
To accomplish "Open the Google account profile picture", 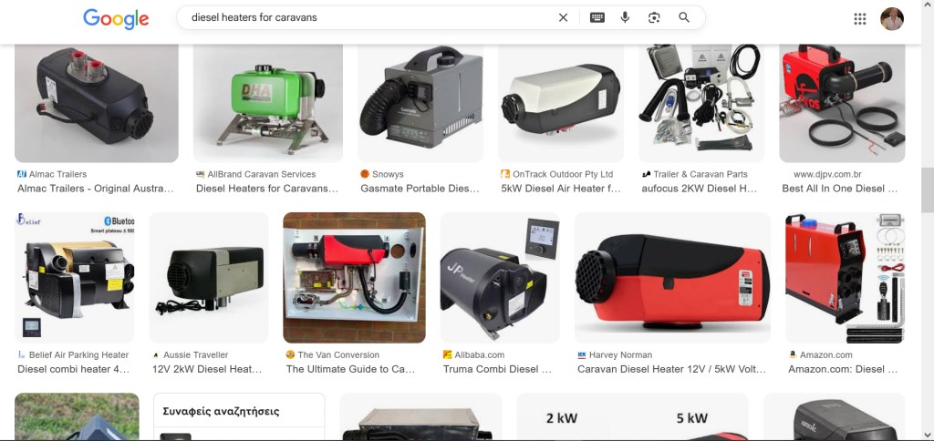I will point(891,18).
